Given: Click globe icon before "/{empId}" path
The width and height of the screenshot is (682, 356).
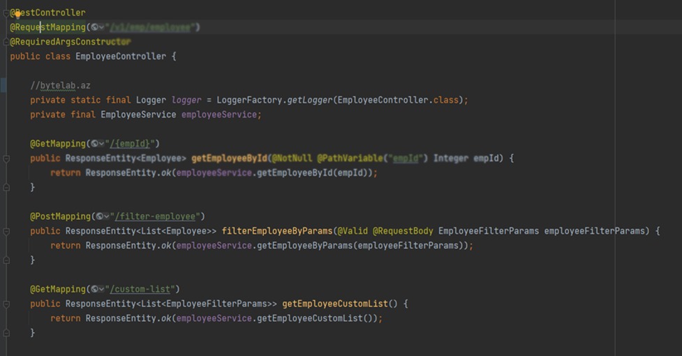Looking at the screenshot, I should 94,144.
